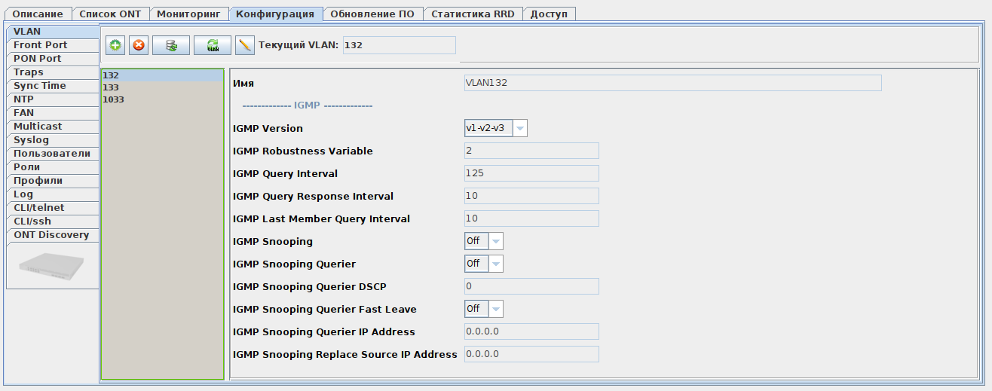The width and height of the screenshot is (992, 391).
Task: Open NTP sidebar section
Action: pos(52,99)
